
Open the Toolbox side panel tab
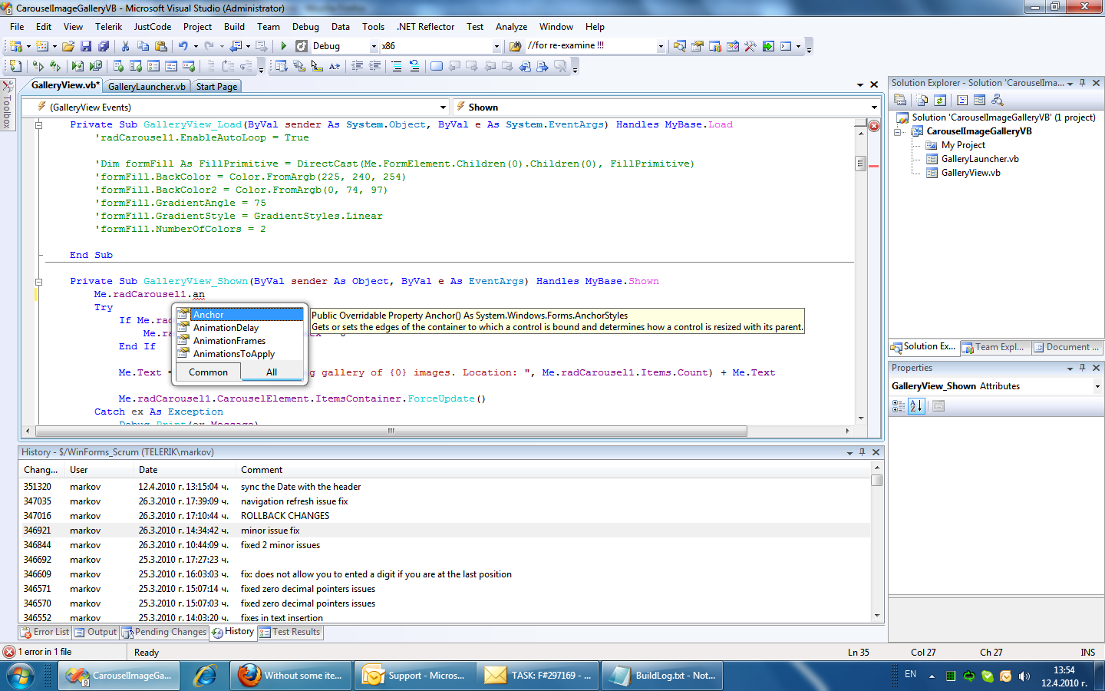[x=7, y=104]
